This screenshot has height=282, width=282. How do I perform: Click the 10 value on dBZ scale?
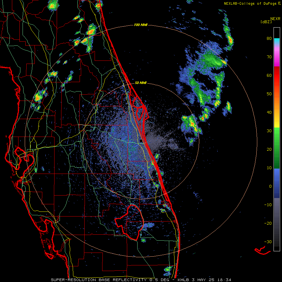[x=269, y=168]
